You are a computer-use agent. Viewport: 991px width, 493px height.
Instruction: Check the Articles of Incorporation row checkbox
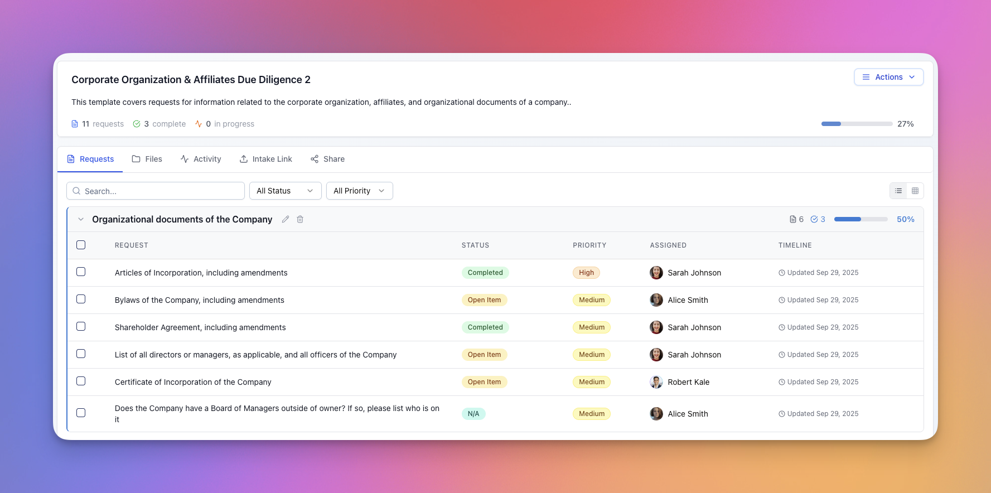81,272
